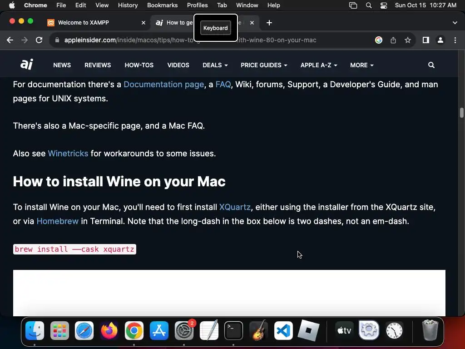This screenshot has height=349, width=465.
Task: Open the History menu
Action: pos(128,5)
